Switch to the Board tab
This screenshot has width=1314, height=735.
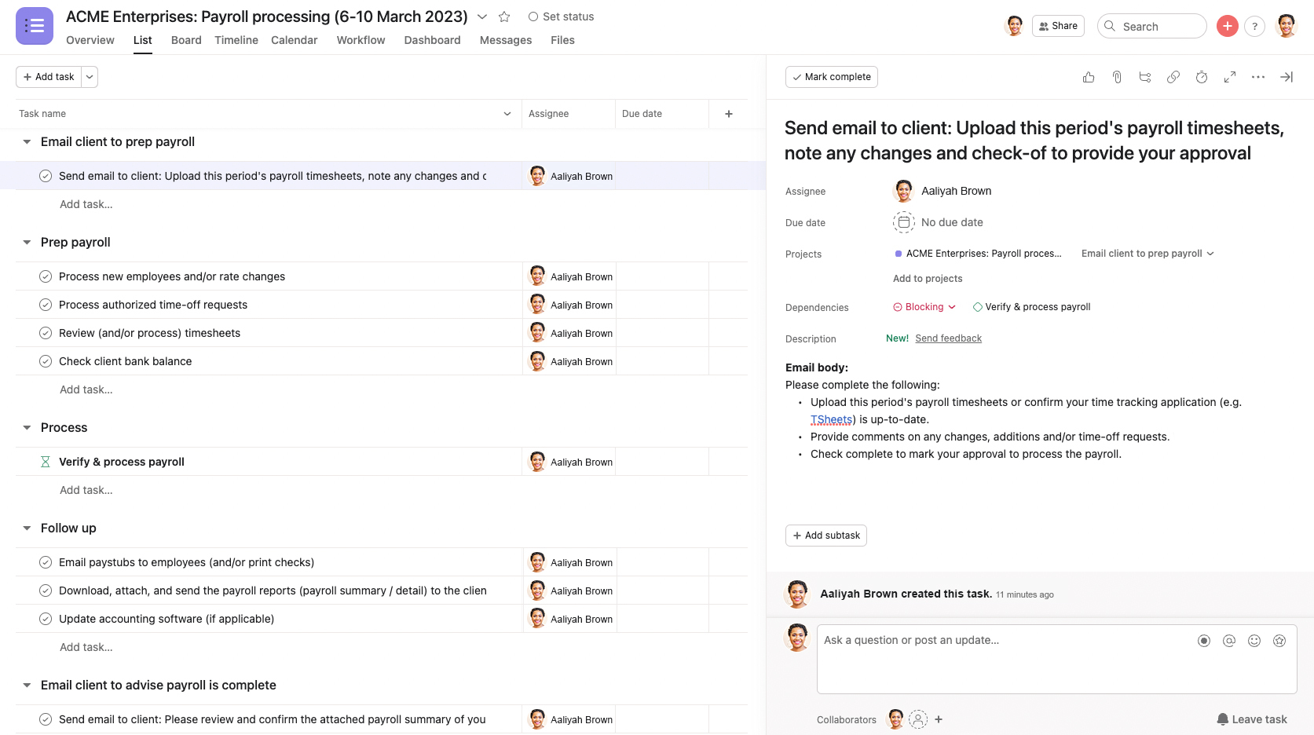click(x=186, y=40)
